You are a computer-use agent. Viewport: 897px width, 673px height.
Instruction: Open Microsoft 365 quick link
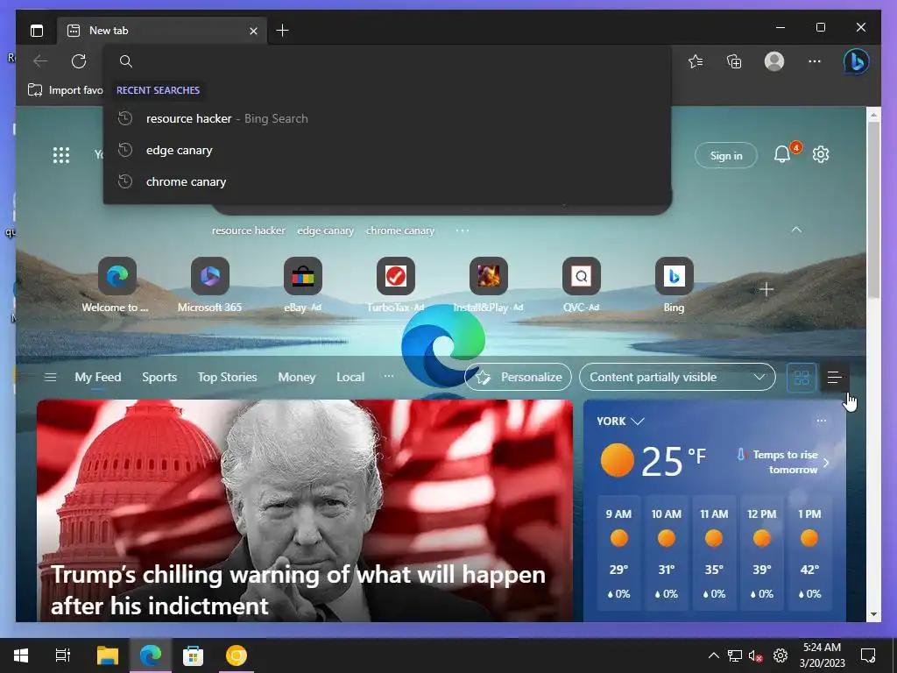[x=210, y=285]
